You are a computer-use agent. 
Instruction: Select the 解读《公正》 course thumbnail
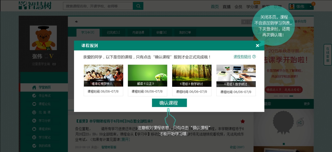pos(148,76)
